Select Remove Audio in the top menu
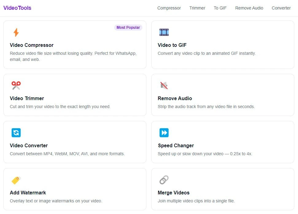 (249, 8)
